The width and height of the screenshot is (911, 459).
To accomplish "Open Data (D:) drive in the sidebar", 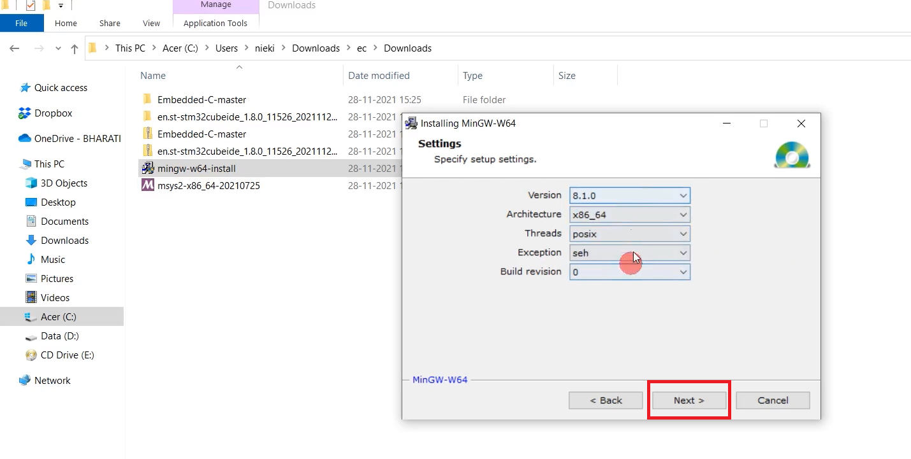I will [59, 336].
